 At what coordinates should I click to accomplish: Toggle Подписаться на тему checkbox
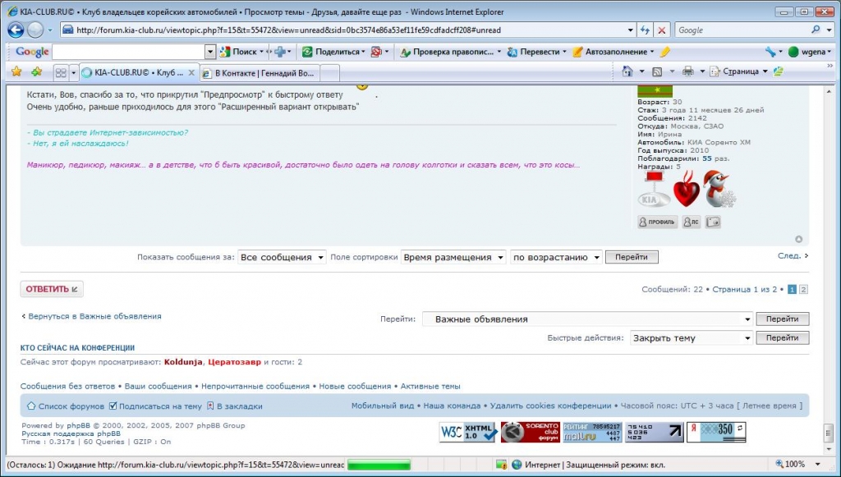point(113,406)
